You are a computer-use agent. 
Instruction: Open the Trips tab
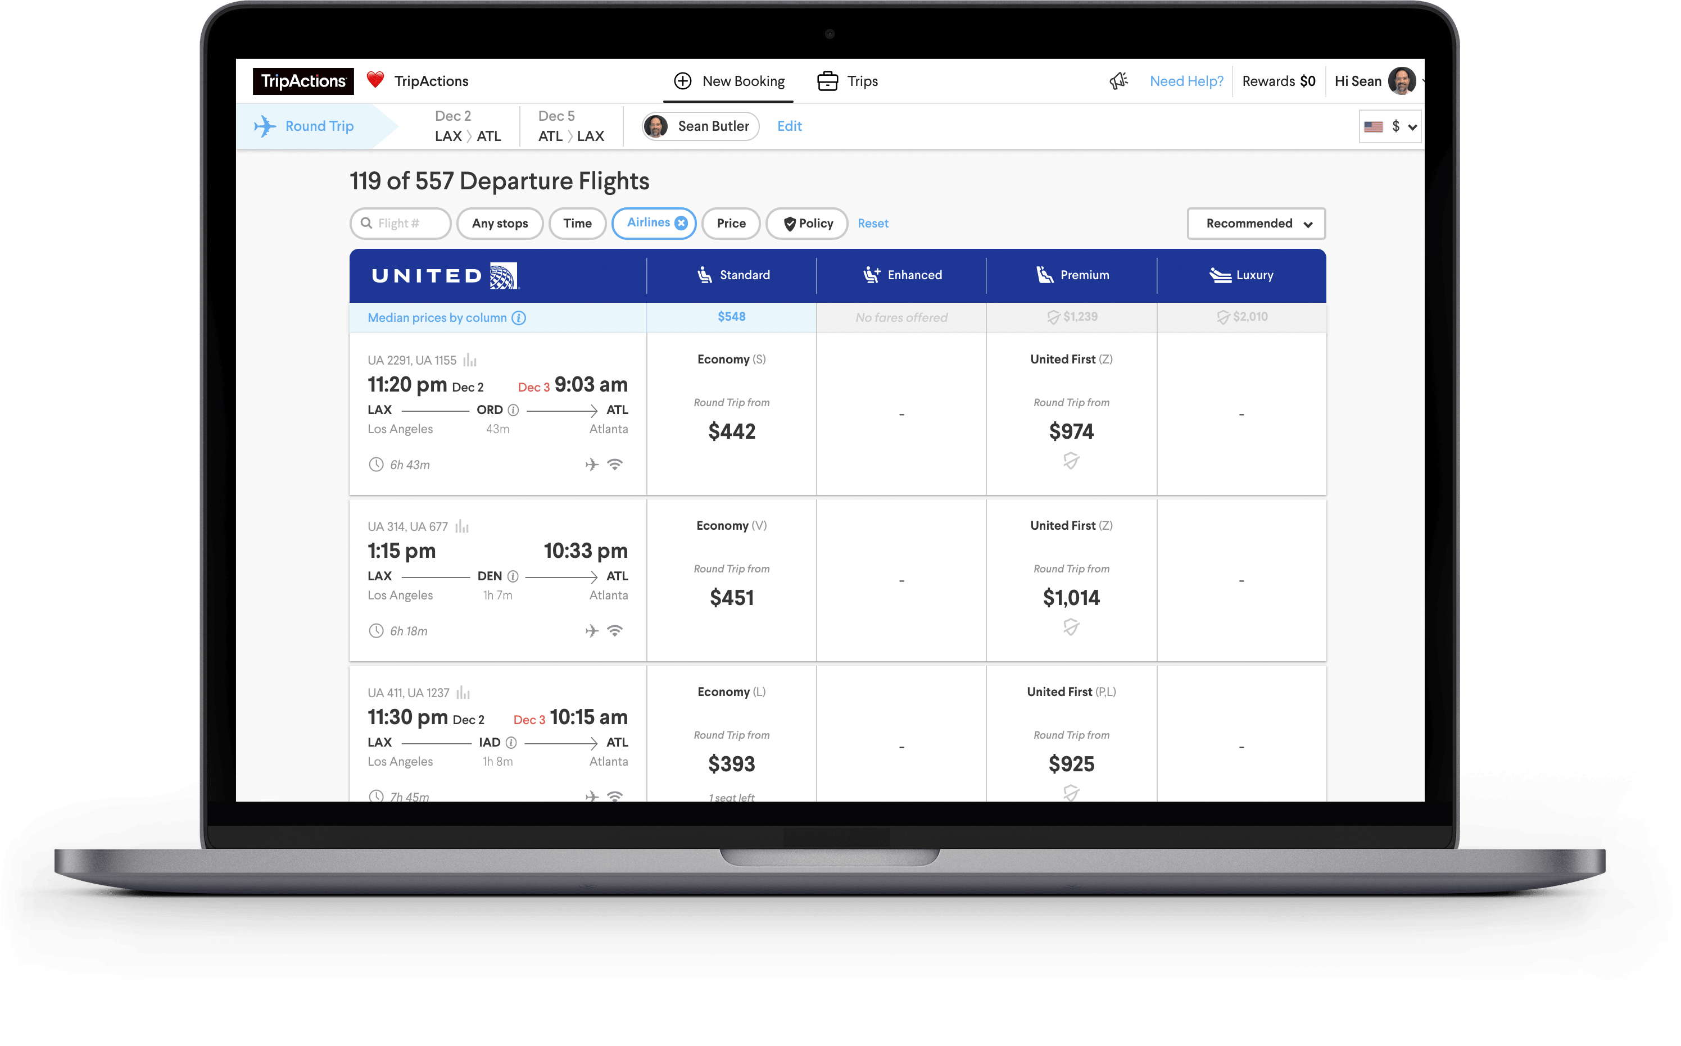point(848,81)
